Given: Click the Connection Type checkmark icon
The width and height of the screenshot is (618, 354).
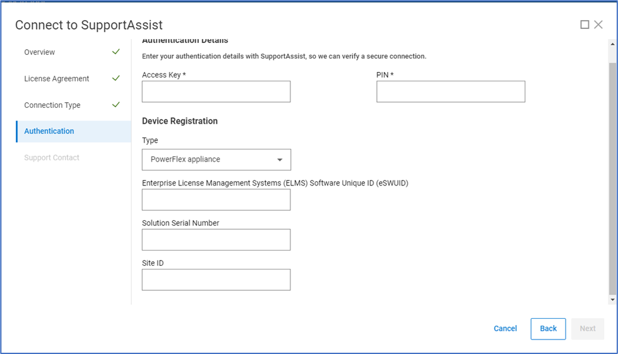Looking at the screenshot, I should pos(116,104).
